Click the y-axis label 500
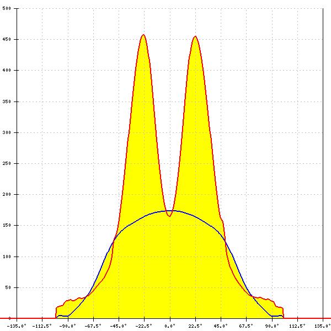The width and height of the screenshot is (331, 331). 6,8
